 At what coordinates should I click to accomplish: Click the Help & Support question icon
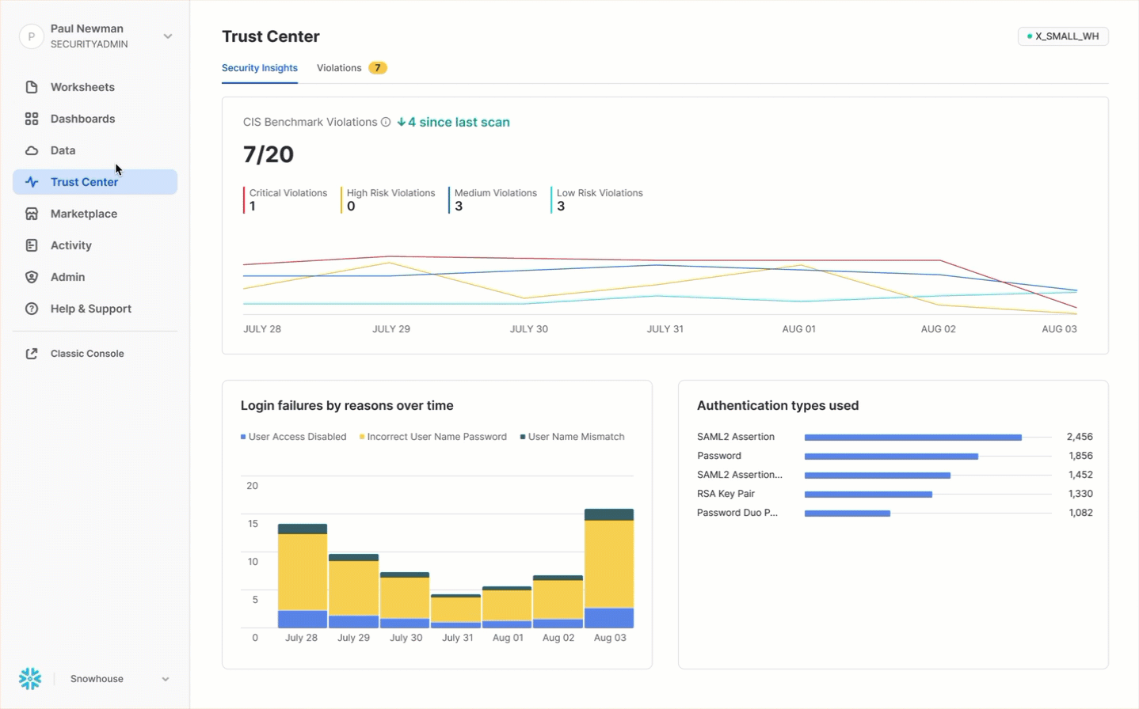click(32, 309)
